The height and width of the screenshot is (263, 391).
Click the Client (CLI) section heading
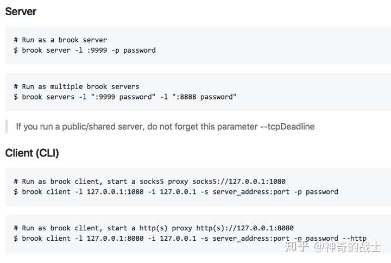tap(32, 153)
